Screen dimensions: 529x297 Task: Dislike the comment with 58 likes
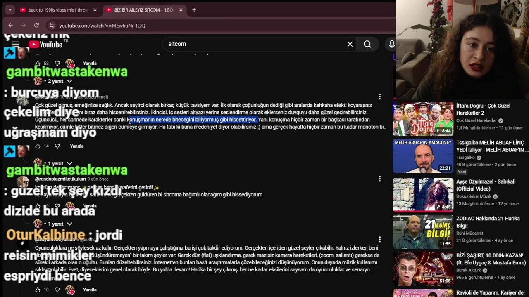click(x=57, y=63)
